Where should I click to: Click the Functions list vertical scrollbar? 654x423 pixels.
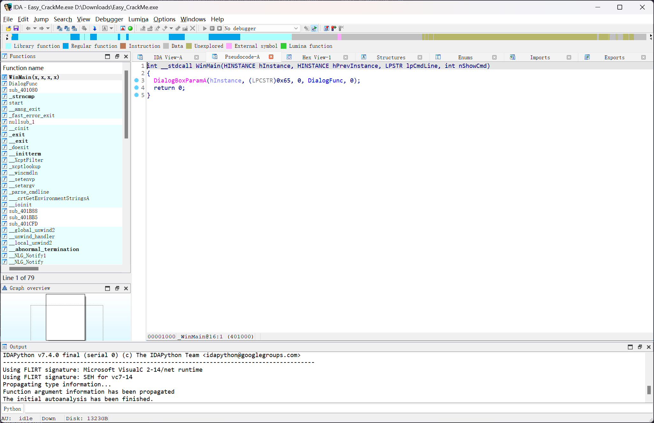click(x=126, y=104)
